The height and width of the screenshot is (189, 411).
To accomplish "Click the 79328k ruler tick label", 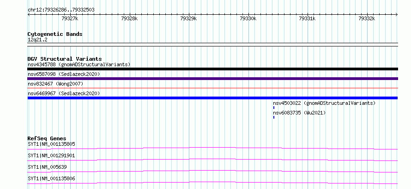I will coord(129,18).
